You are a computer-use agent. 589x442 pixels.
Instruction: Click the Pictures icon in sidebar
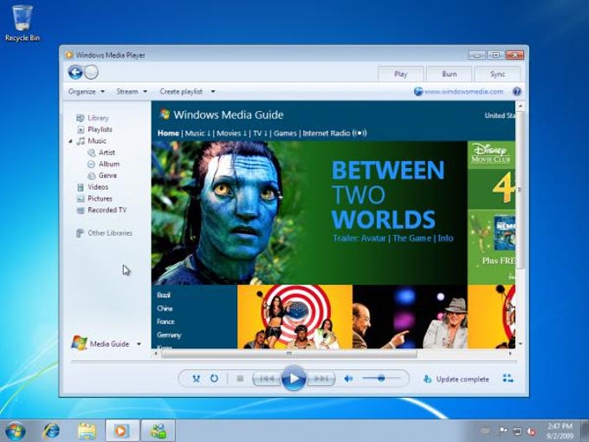[x=80, y=198]
